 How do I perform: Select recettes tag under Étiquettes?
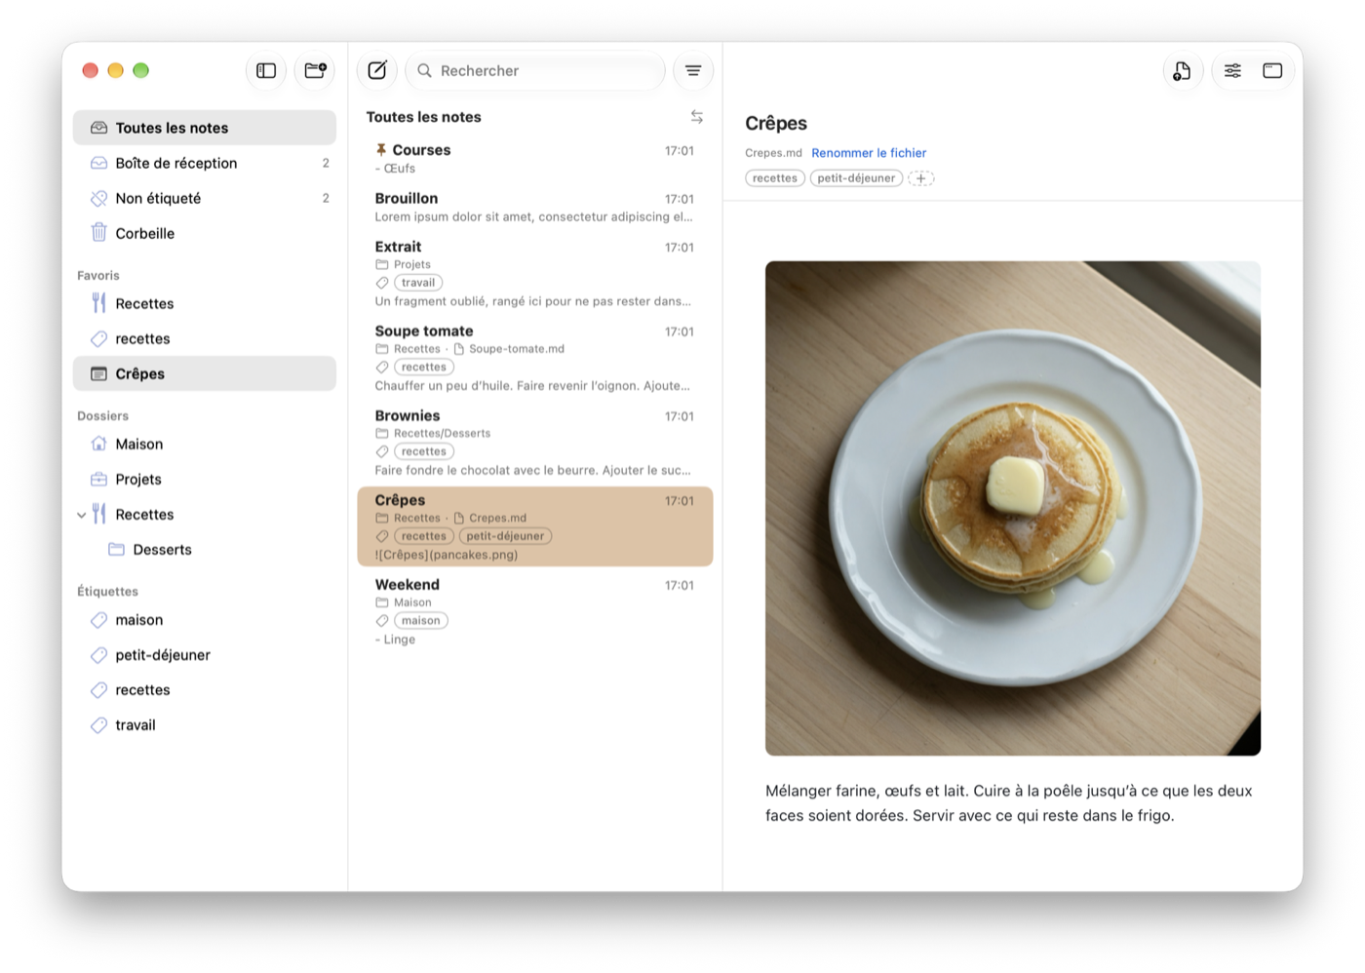[205, 689]
